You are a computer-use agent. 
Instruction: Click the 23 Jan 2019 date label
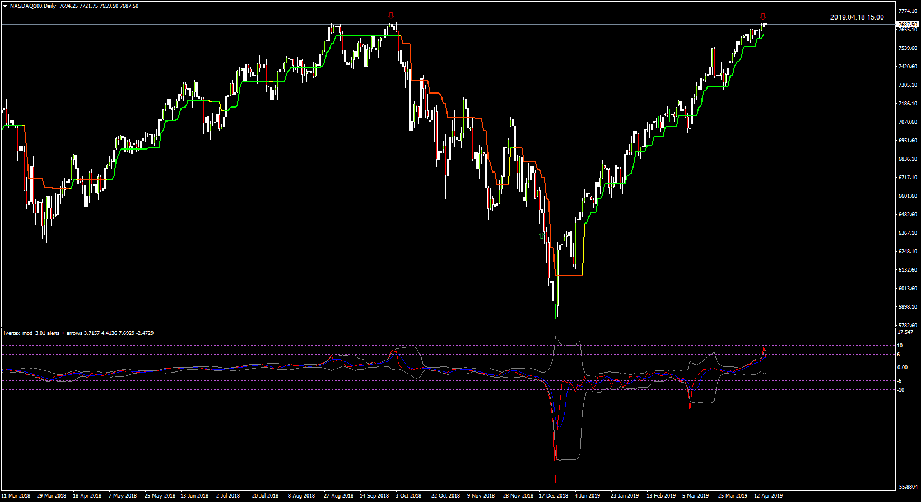pos(625,496)
